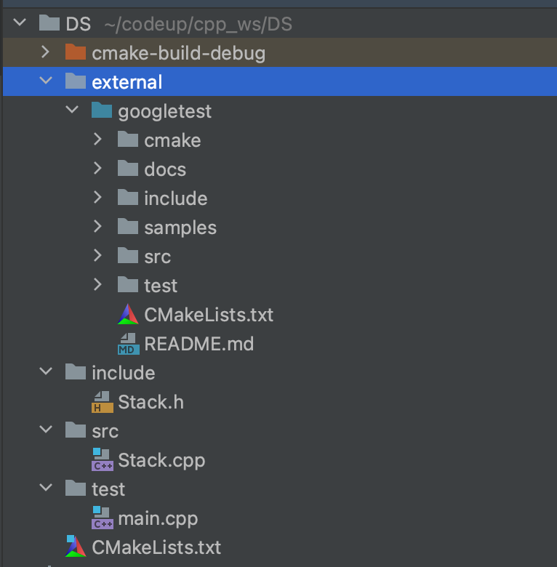Click the Markdown icon for README.md

128,344
